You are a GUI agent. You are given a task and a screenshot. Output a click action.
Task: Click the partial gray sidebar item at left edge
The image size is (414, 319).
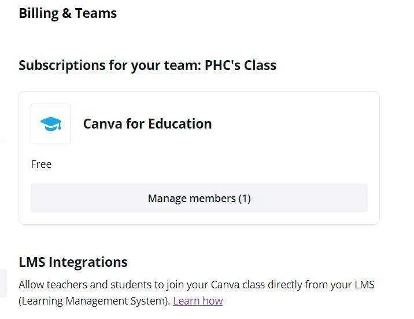pos(3,283)
